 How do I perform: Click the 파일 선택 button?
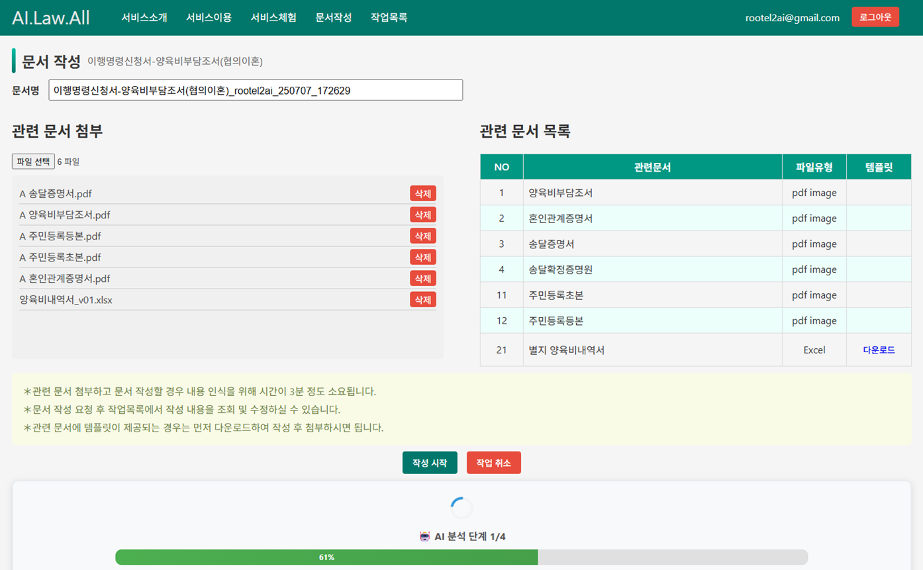tap(33, 162)
